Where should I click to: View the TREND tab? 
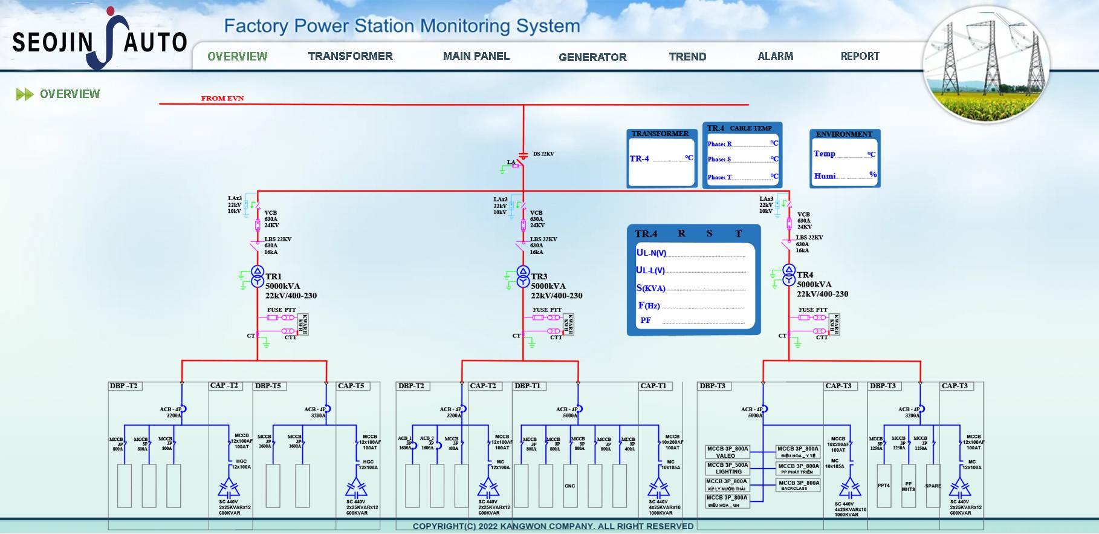(687, 57)
